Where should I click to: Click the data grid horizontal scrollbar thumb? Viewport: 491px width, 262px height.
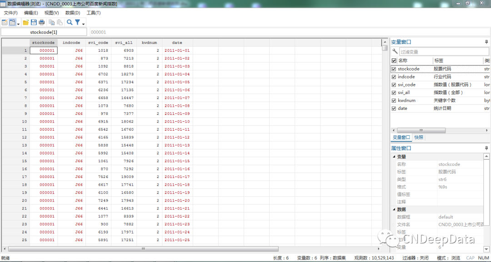point(143,249)
